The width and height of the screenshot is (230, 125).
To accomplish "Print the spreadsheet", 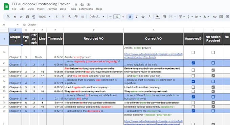I will coord(28,17).
